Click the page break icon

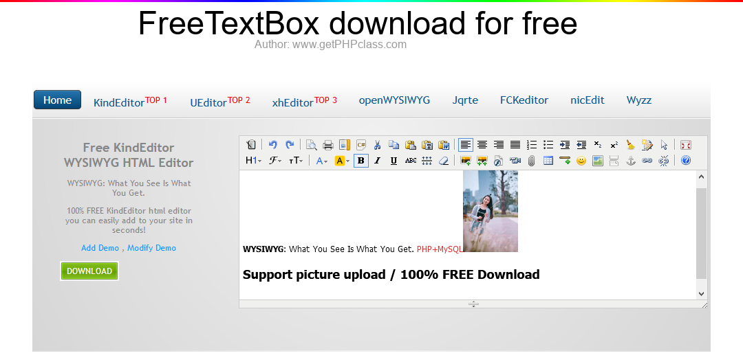(614, 161)
